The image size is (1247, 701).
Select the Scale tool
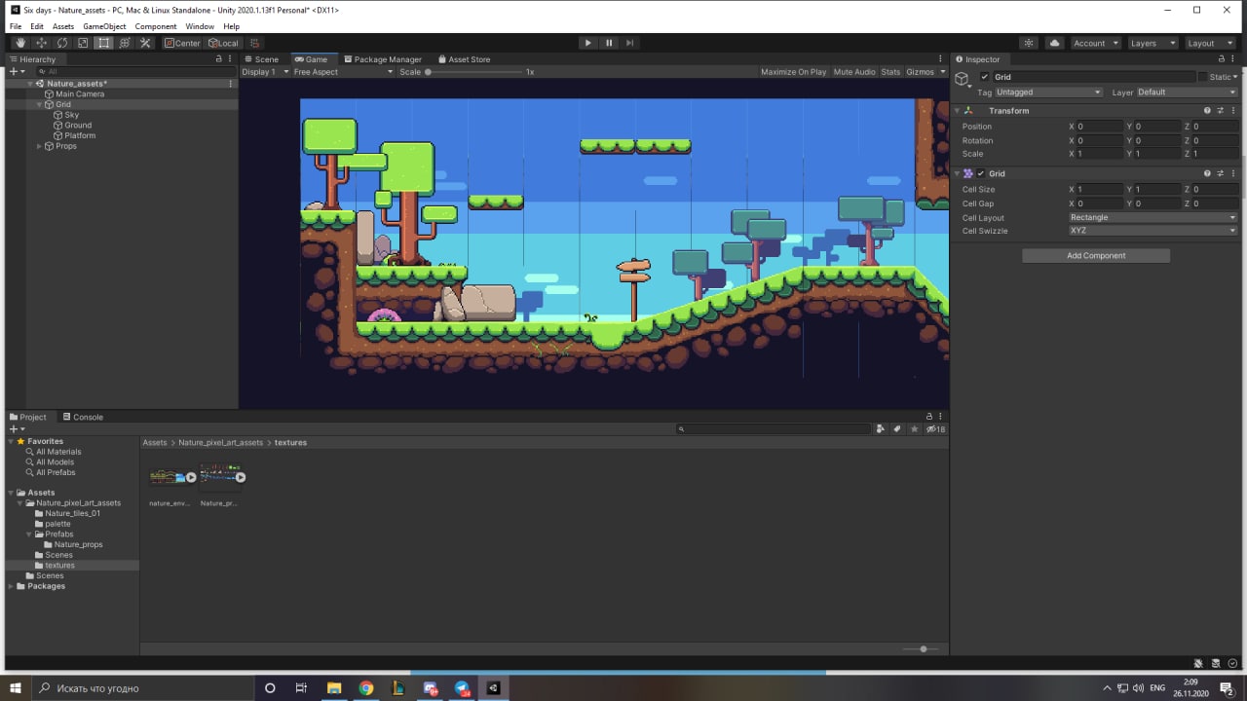pyautogui.click(x=83, y=43)
